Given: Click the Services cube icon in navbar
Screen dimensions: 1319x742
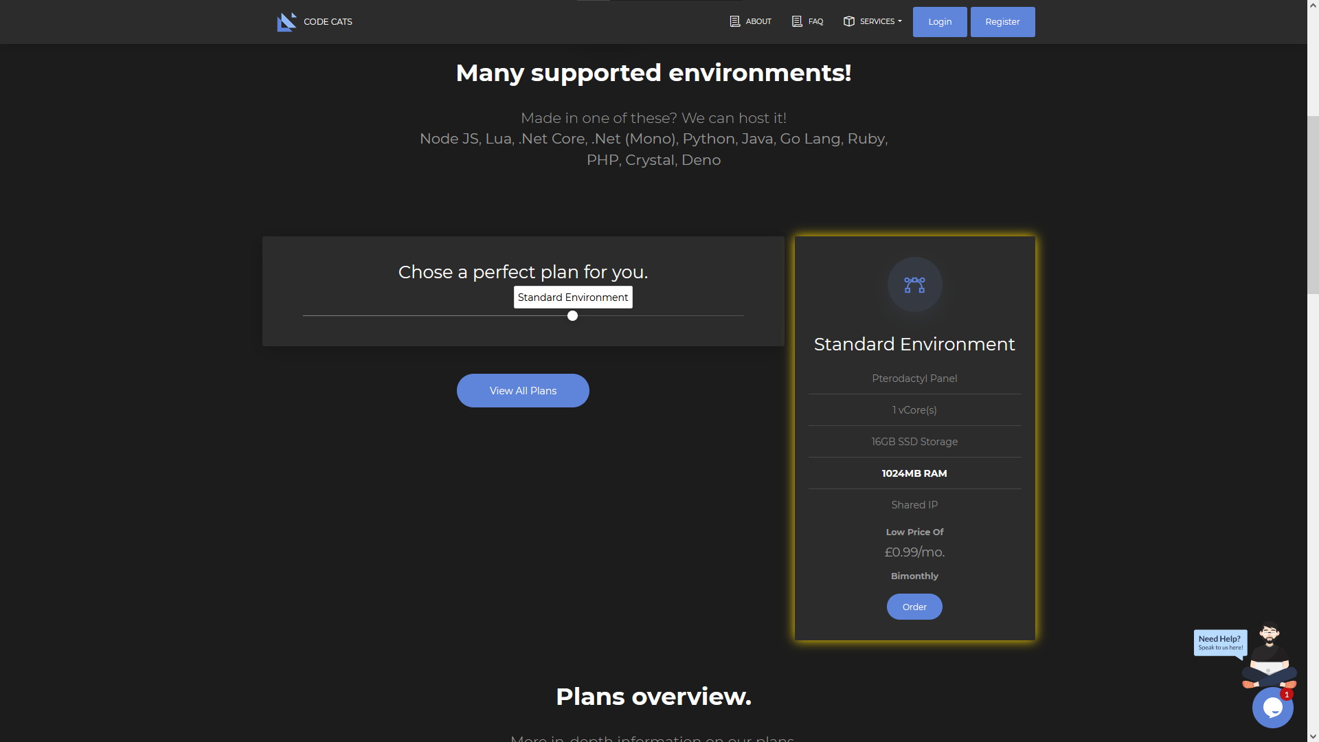Looking at the screenshot, I should coord(849,21).
